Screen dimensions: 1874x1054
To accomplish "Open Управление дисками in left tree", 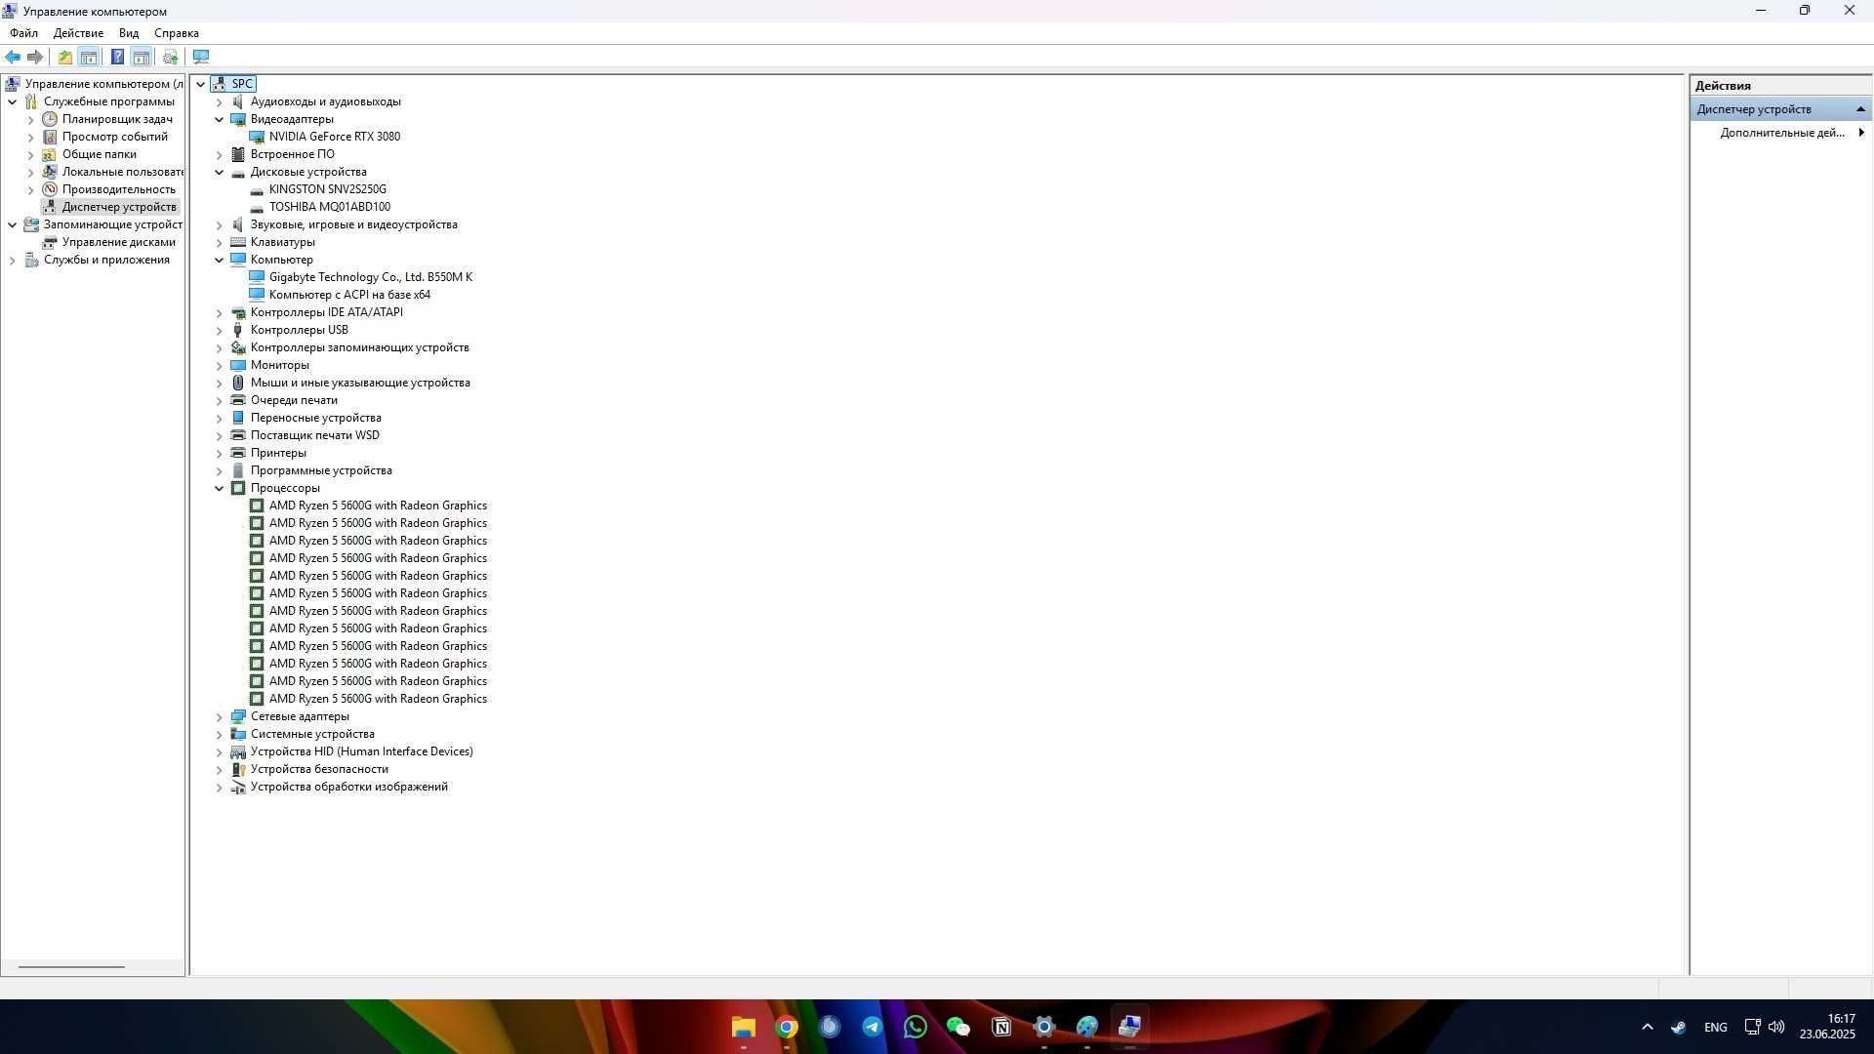I will [x=119, y=242].
